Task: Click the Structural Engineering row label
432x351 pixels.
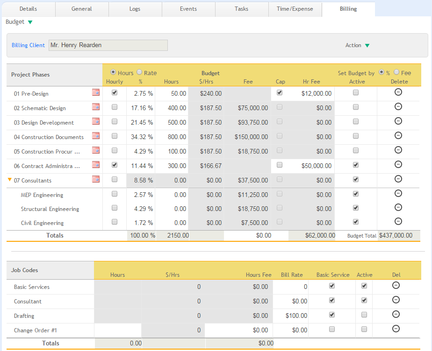Action: 50,209
